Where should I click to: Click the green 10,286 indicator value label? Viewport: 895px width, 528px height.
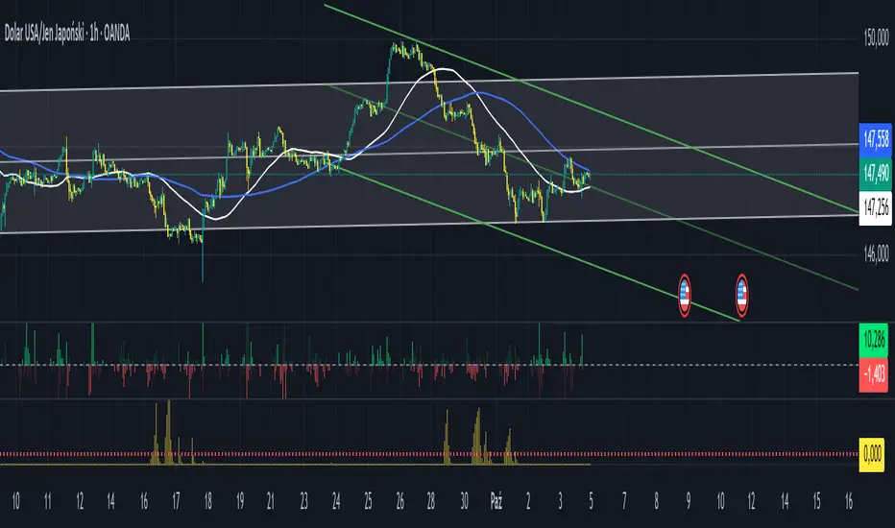click(x=873, y=340)
